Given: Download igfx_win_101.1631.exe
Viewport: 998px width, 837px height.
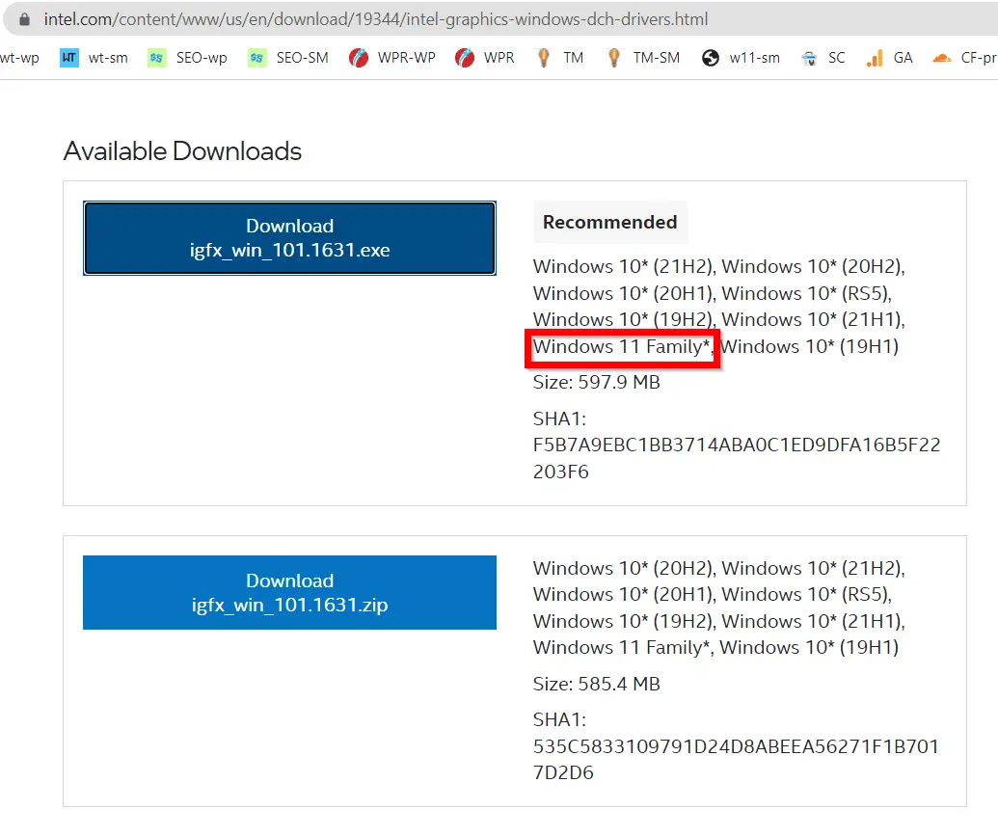Looking at the screenshot, I should pos(289,238).
